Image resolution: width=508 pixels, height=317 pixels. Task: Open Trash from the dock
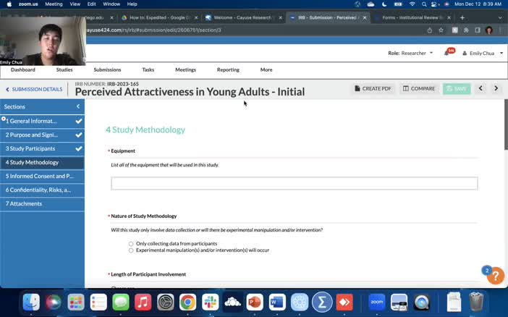click(x=476, y=302)
